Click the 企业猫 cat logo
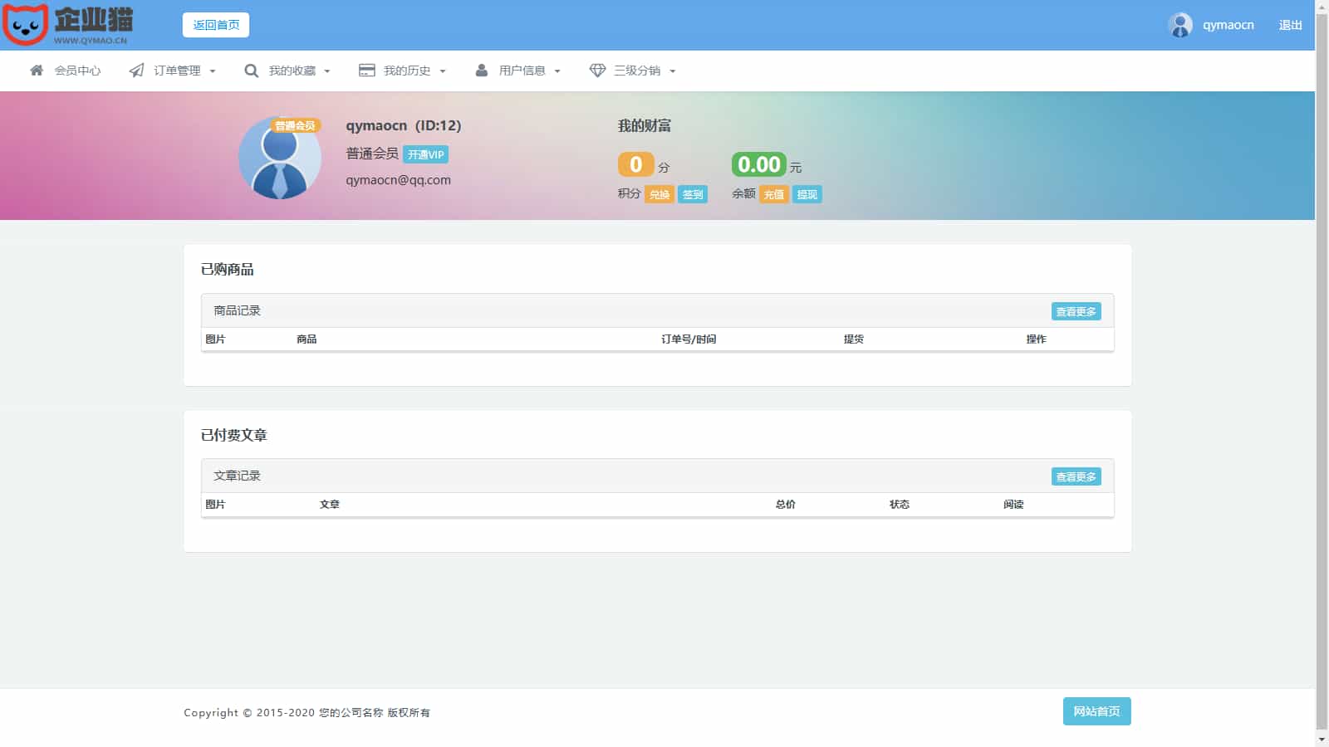 coord(25,25)
